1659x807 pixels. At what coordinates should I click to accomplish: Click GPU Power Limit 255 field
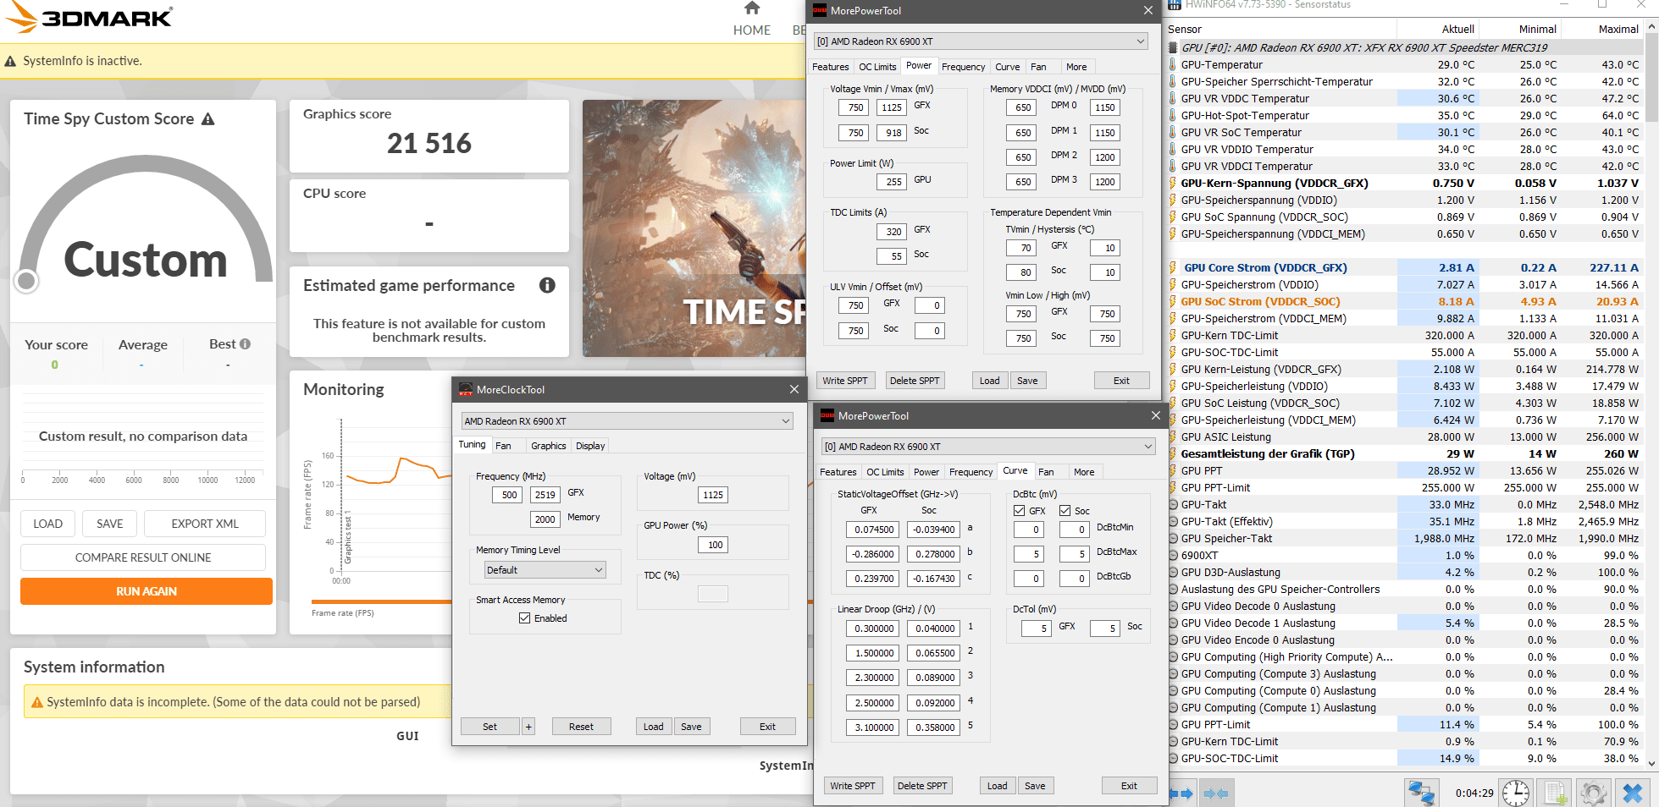click(x=893, y=181)
